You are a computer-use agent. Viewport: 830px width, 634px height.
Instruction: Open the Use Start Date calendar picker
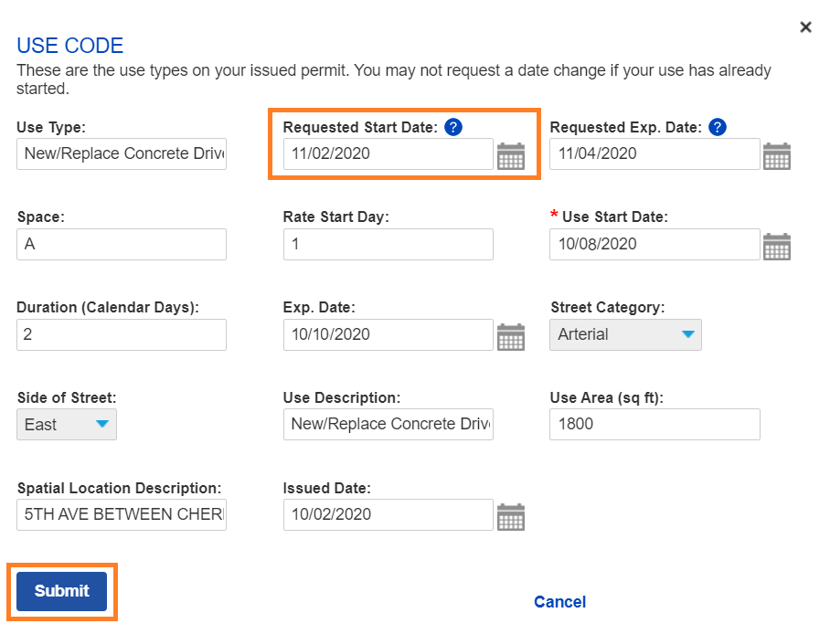click(777, 245)
